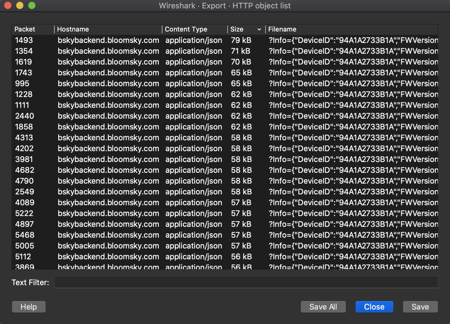This screenshot has height=324, width=450.
Task: Select packet 1354 row
Action: coord(225,51)
